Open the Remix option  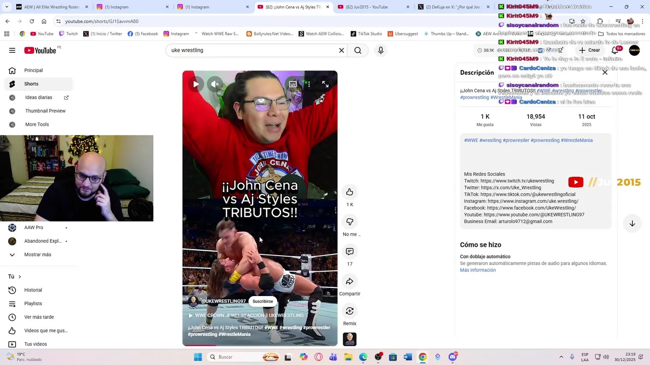[349, 311]
